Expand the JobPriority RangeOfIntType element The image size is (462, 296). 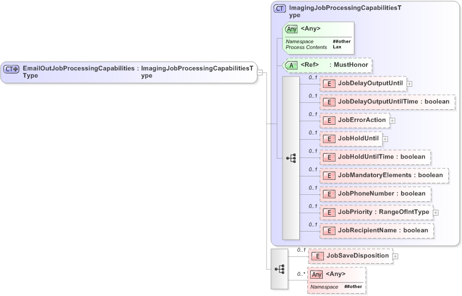(436, 213)
